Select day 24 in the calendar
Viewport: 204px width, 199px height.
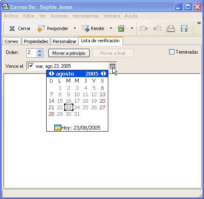coord(77,108)
